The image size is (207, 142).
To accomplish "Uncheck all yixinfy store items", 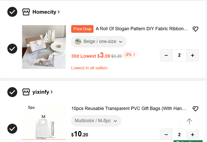I will (x=12, y=92).
